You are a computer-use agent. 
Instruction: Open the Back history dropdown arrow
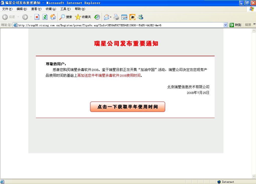click(x=18, y=17)
